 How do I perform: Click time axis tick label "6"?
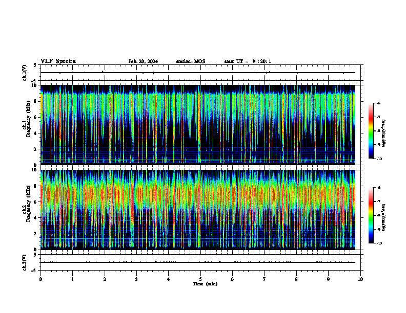(233, 279)
